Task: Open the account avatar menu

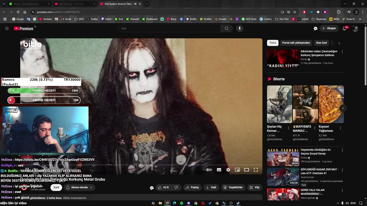Action: pos(355,28)
